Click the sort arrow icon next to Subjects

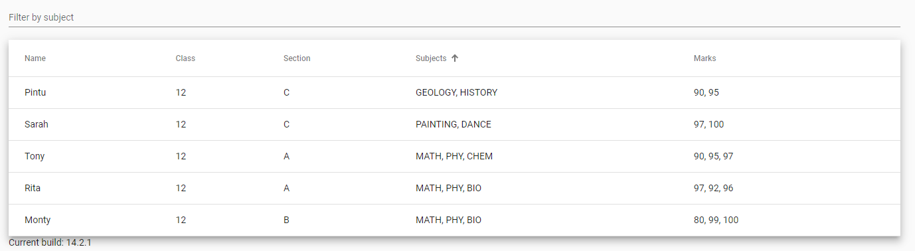(x=455, y=58)
